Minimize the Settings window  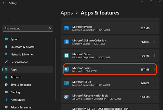(142, 1)
